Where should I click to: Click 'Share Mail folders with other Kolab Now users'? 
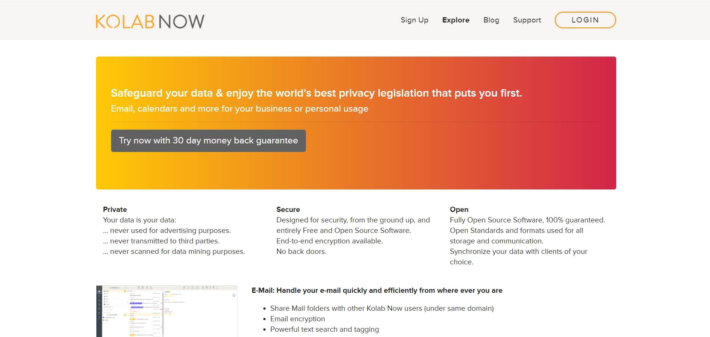click(382, 308)
